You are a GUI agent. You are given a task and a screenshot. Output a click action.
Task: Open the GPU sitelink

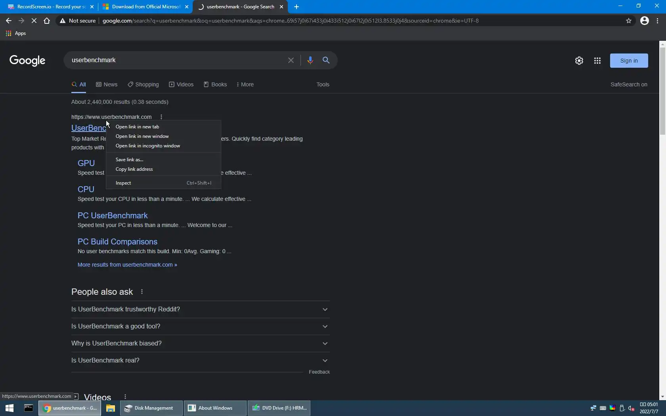pyautogui.click(x=86, y=163)
